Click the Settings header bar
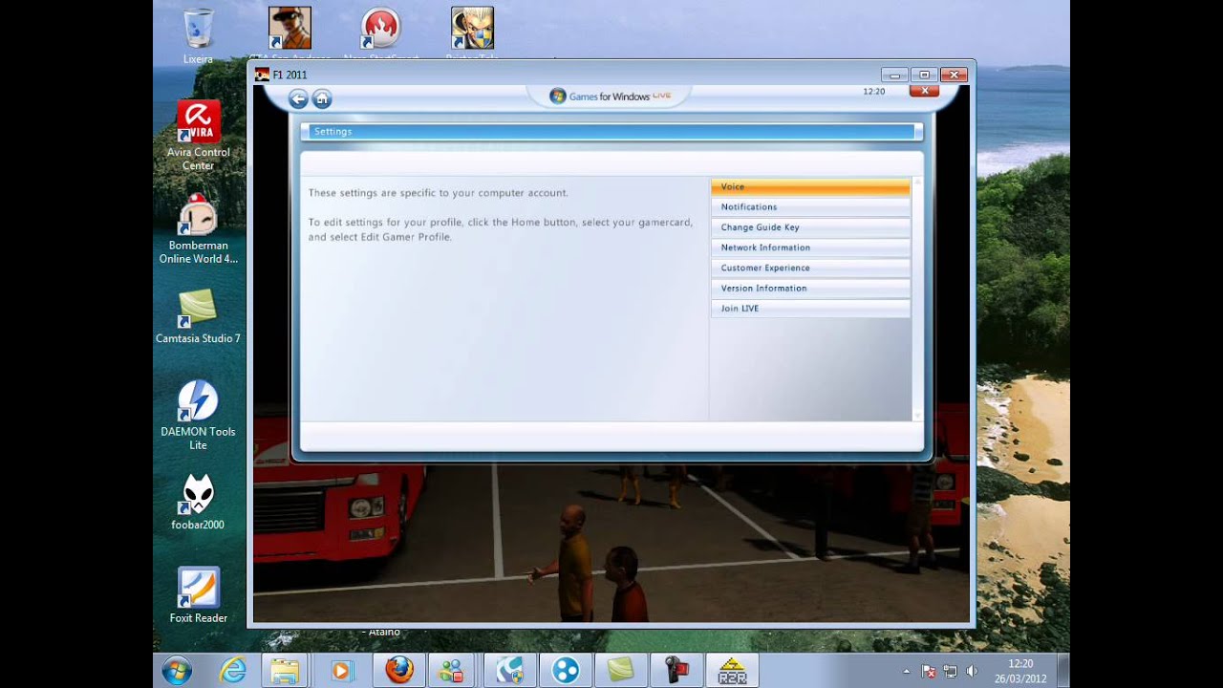Image resolution: width=1223 pixels, height=688 pixels. point(611,132)
